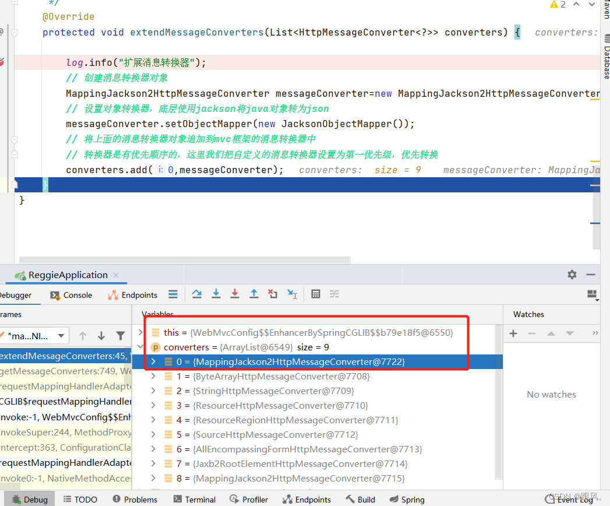
Task: Collapse the converters variable node
Action: pyautogui.click(x=140, y=346)
